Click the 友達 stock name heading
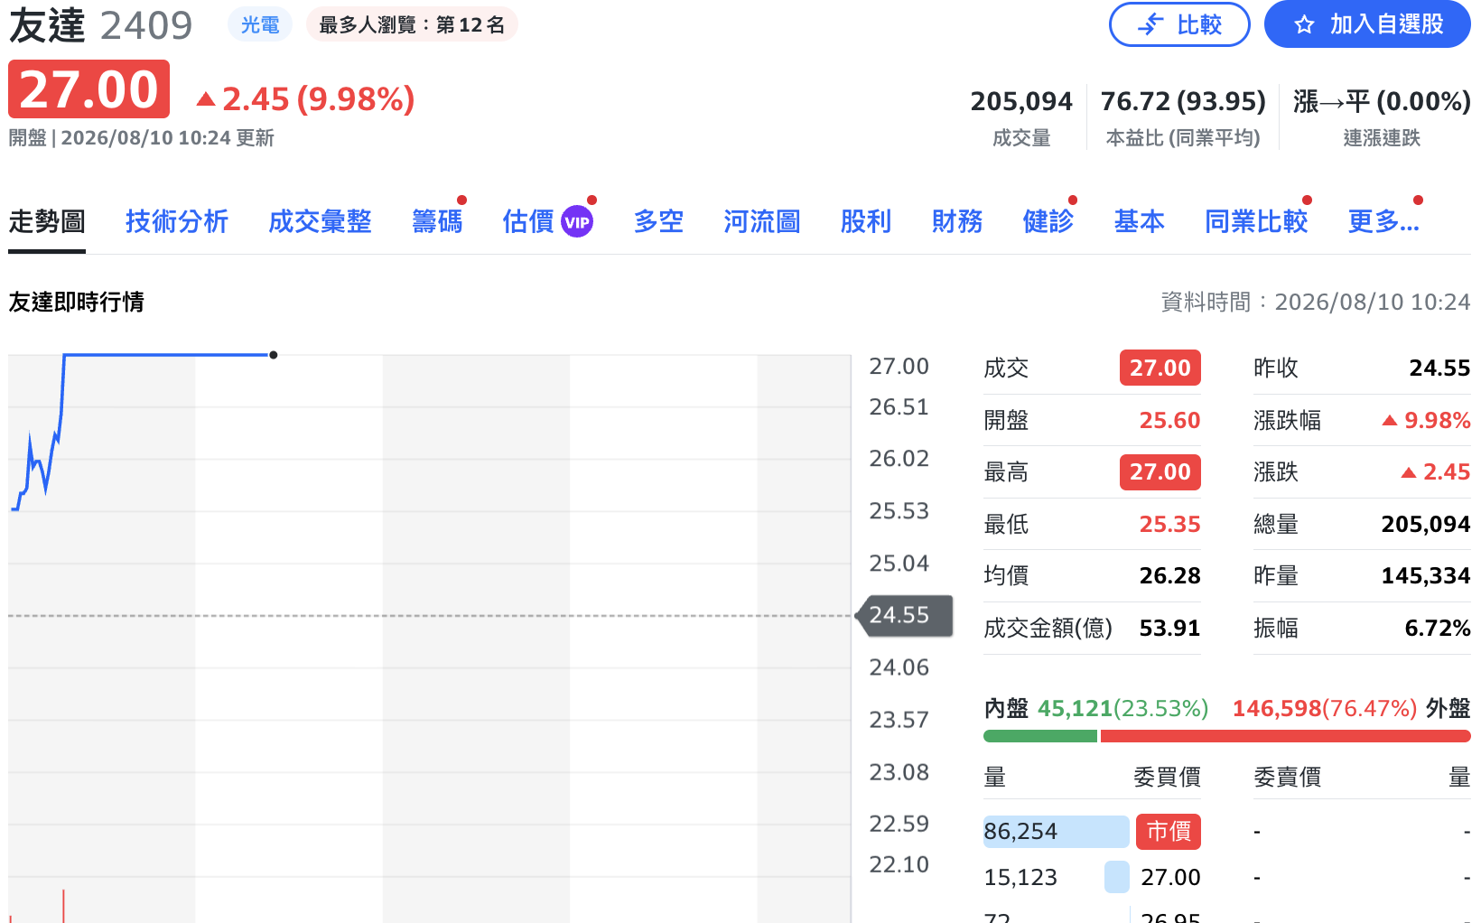 point(47,24)
